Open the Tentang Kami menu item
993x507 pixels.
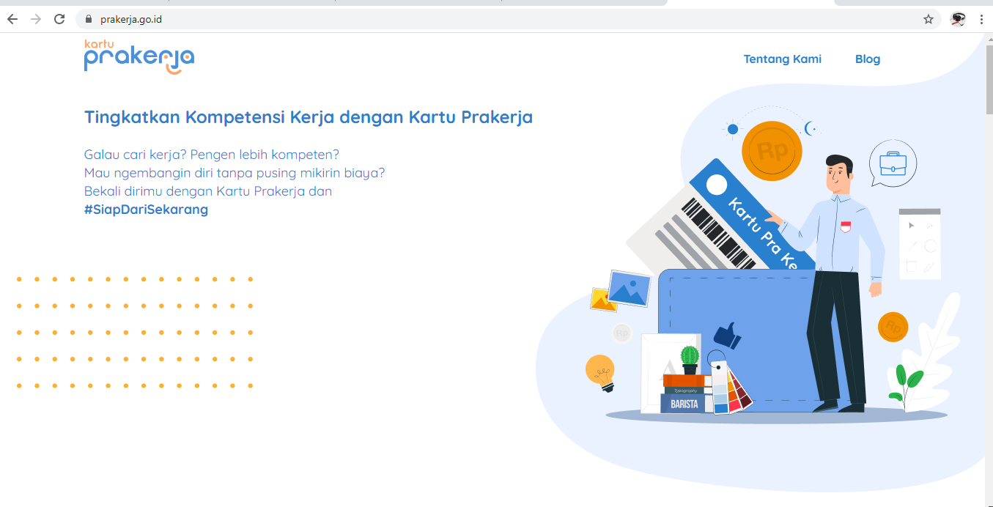[x=783, y=59]
